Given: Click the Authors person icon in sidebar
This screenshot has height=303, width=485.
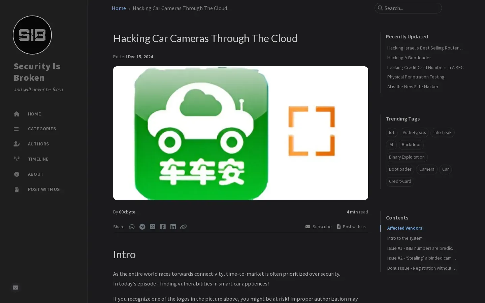Looking at the screenshot, I should [x=17, y=144].
